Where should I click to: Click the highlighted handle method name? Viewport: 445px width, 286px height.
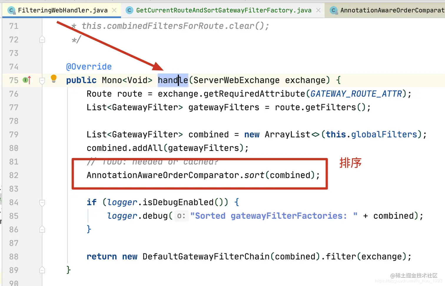[x=173, y=80]
